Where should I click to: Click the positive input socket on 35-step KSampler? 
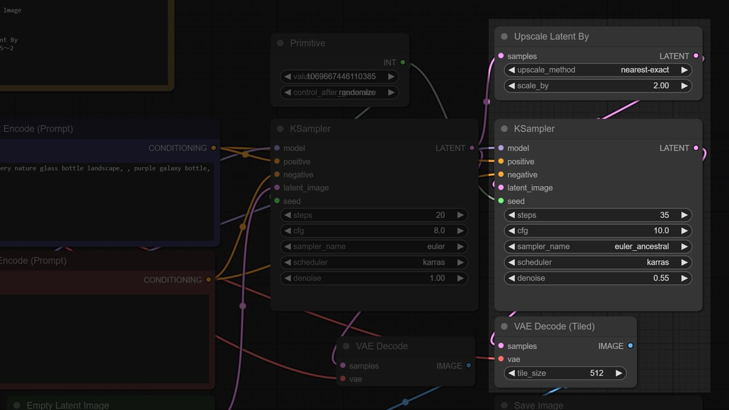[501, 161]
